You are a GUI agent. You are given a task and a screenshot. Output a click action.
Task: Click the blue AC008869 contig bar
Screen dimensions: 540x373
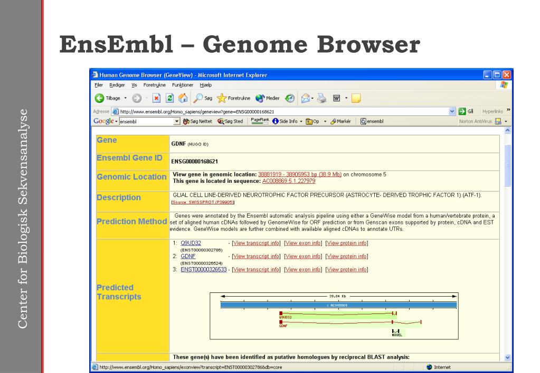point(338,305)
